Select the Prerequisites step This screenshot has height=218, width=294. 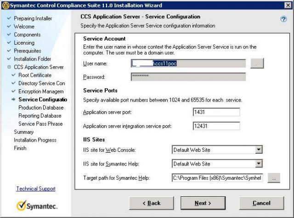[28, 51]
